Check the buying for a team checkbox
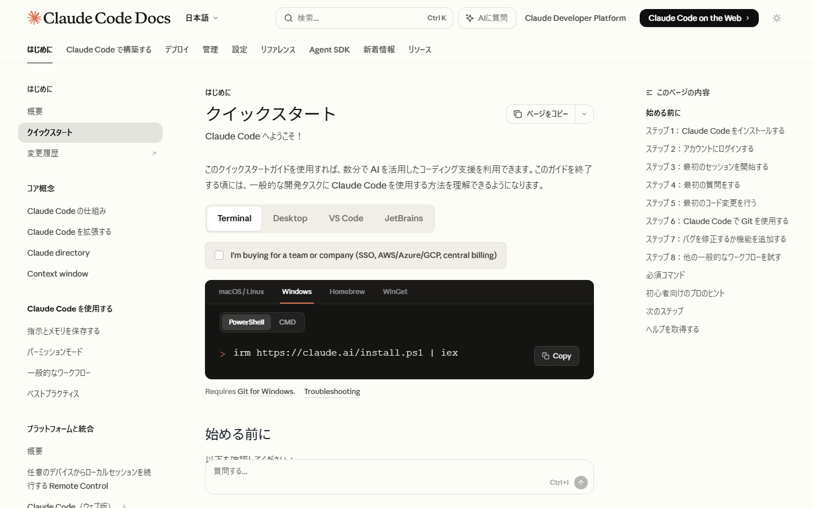This screenshot has width=813, height=508. point(219,255)
